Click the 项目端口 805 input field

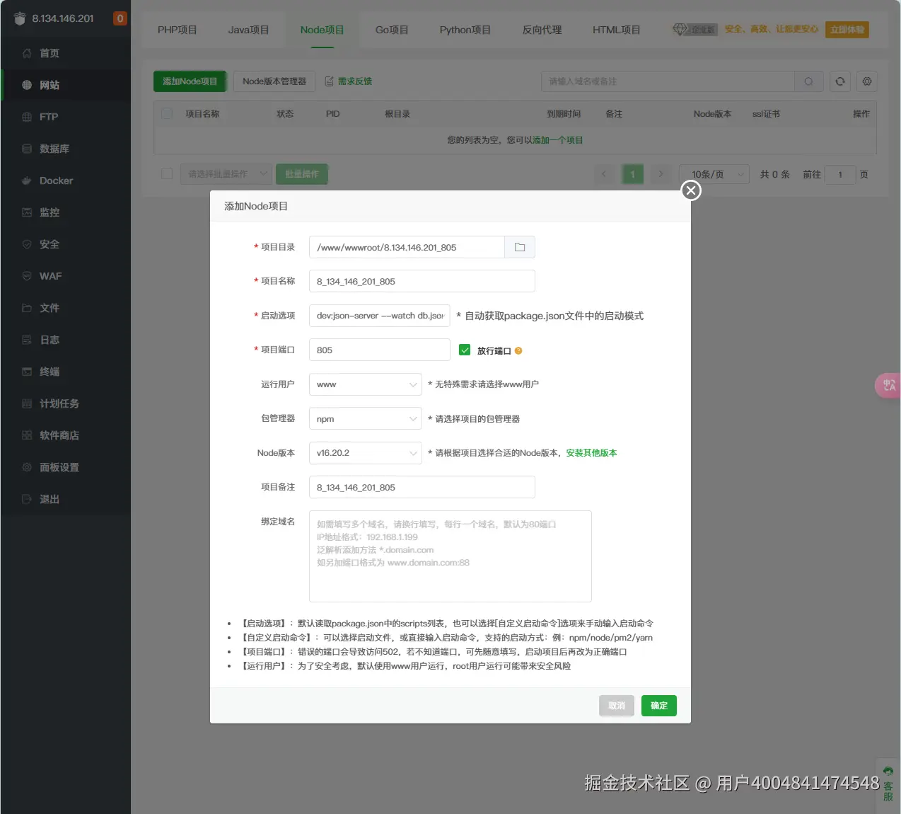point(380,350)
